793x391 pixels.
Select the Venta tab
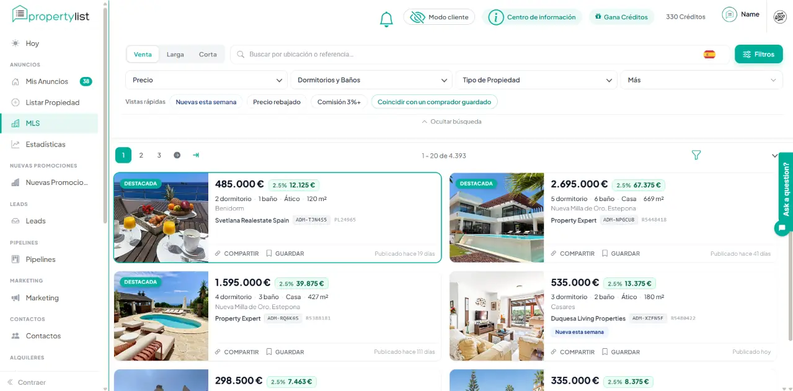pyautogui.click(x=143, y=55)
